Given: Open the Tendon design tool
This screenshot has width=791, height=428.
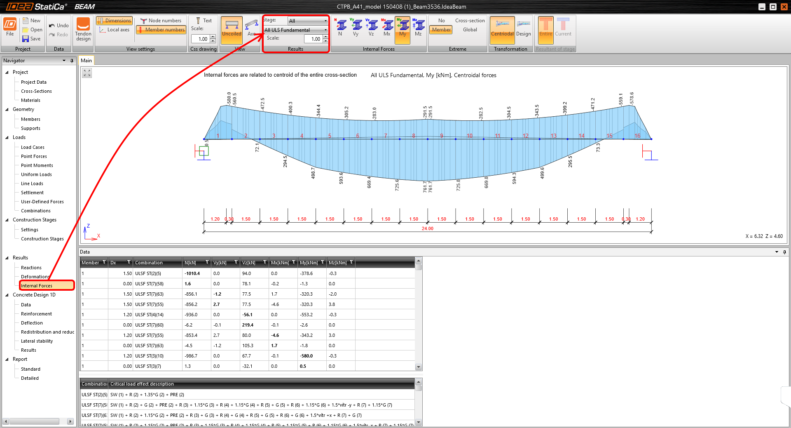Looking at the screenshot, I should (x=83, y=30).
